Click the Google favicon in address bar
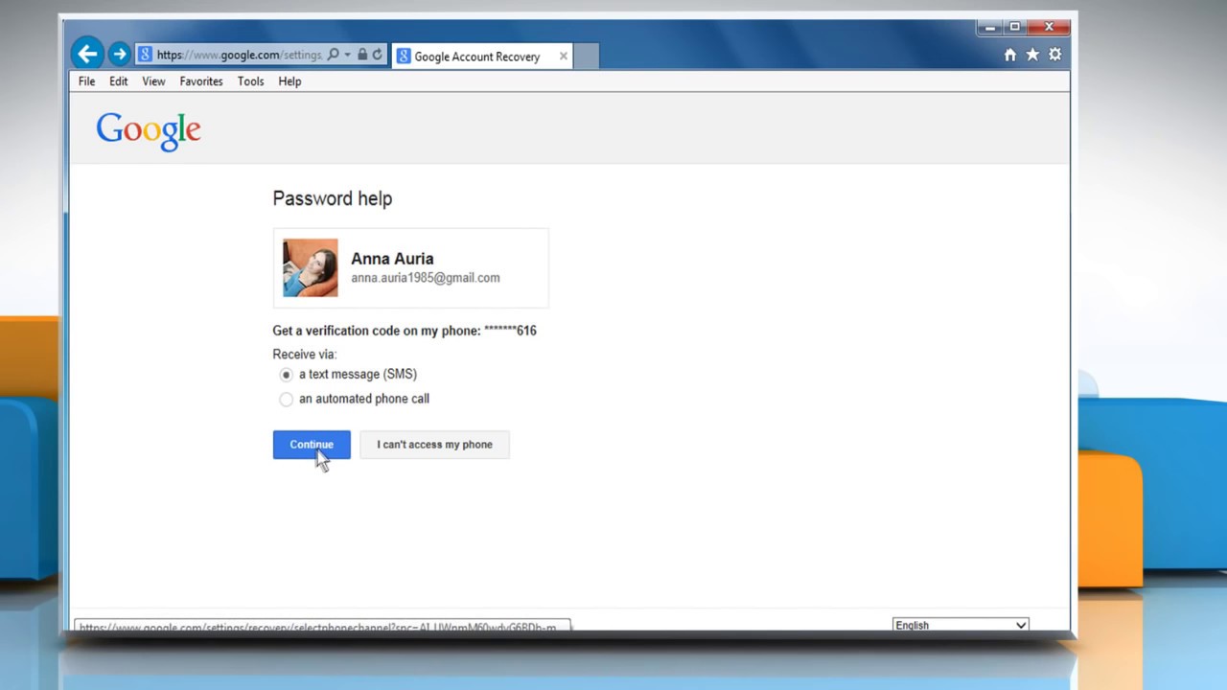 pyautogui.click(x=146, y=56)
